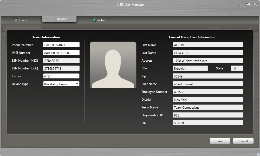
Task: Switch to the Devices tab
Action: 59,19
